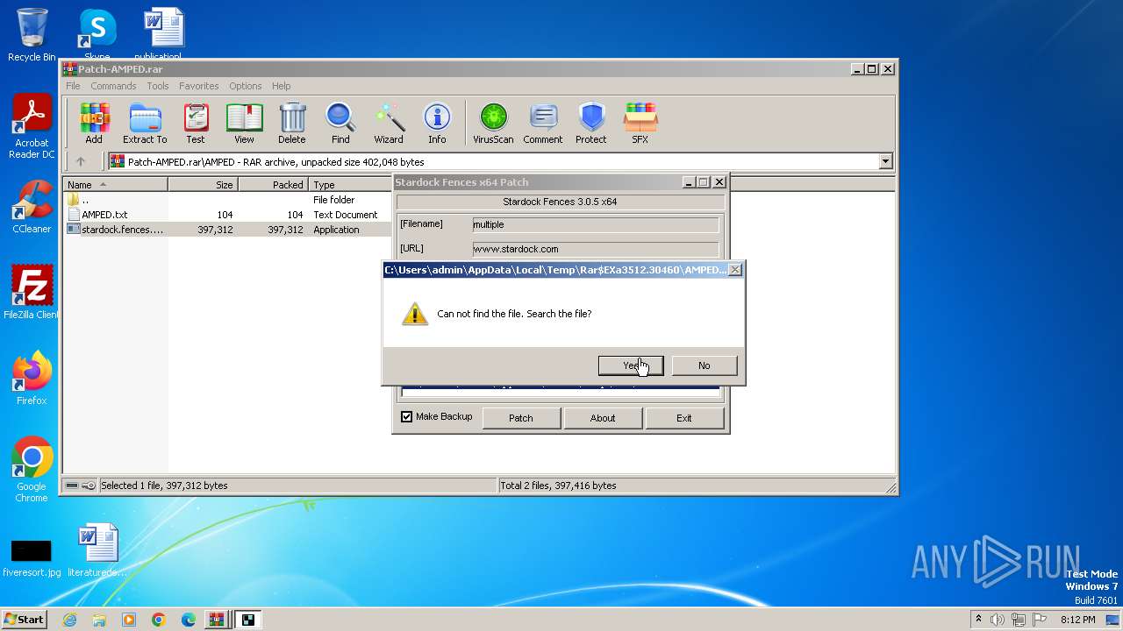The height and width of the screenshot is (631, 1123).
Task: Open the Tools menu
Action: (158, 86)
